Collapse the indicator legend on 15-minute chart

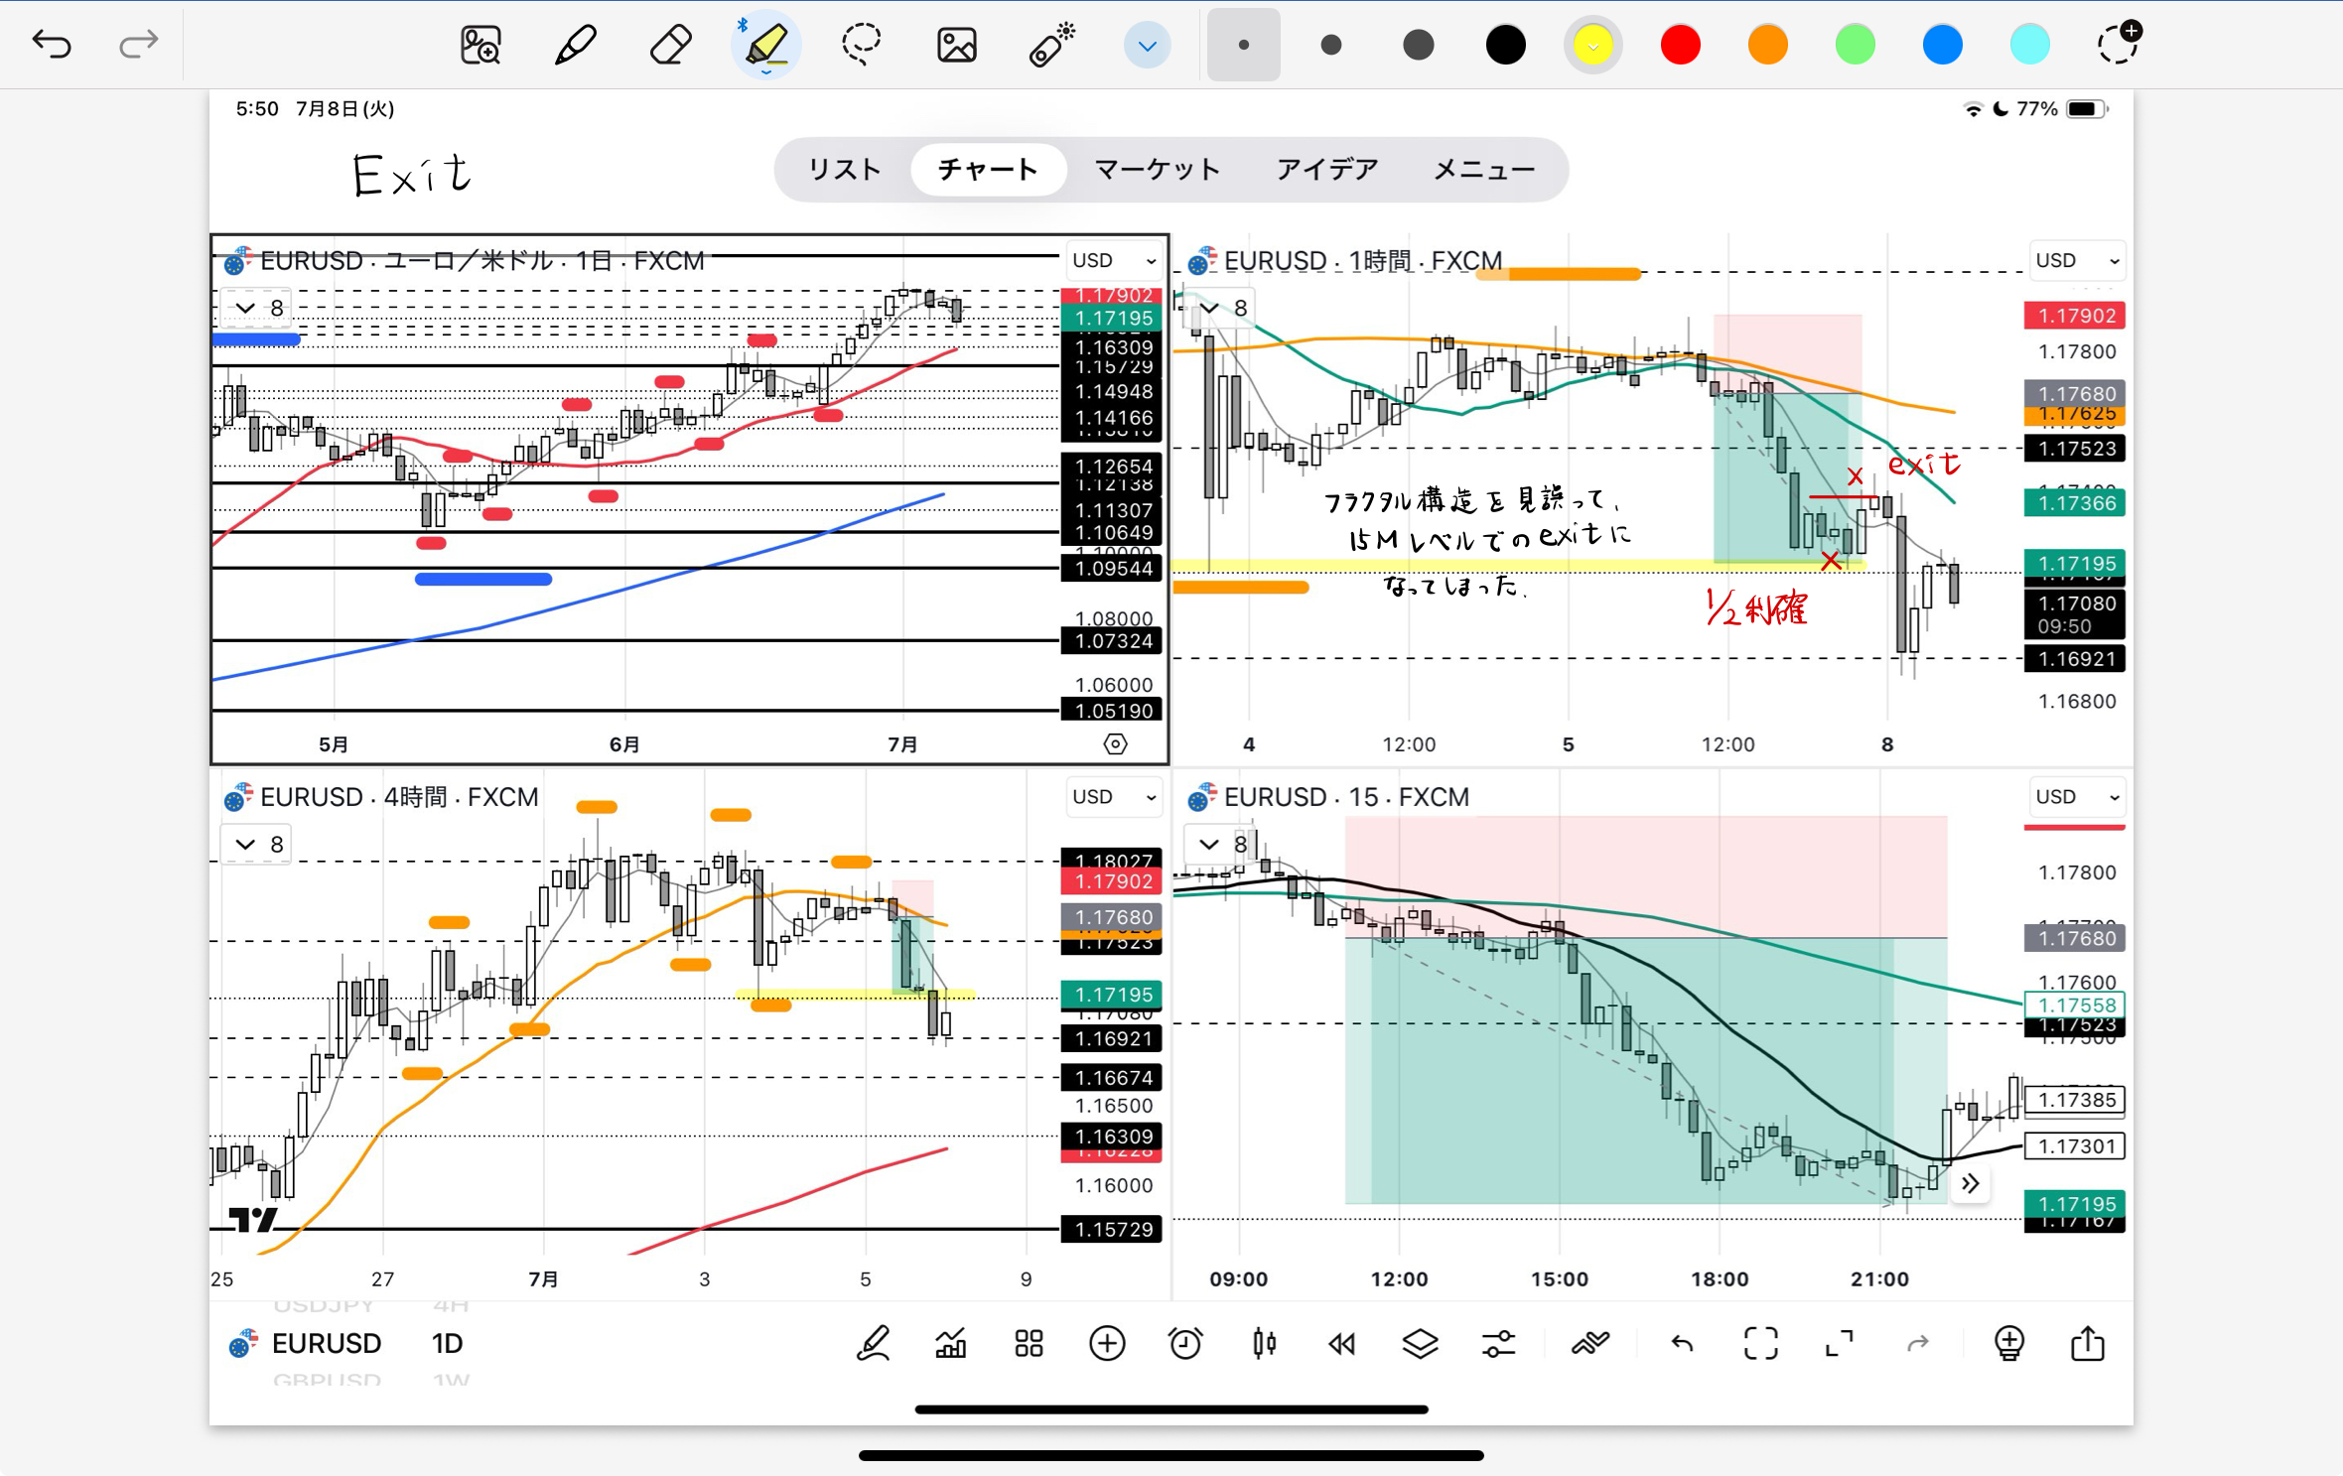coord(1220,844)
